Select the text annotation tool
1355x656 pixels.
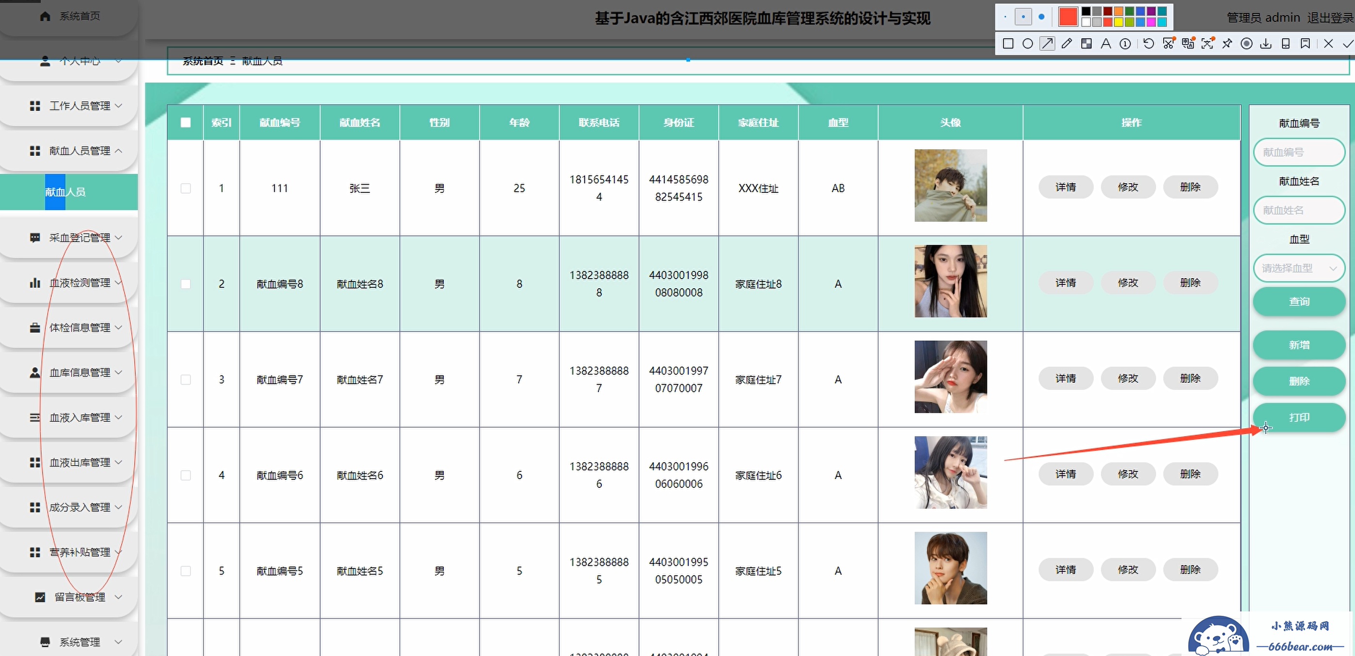(x=1106, y=44)
